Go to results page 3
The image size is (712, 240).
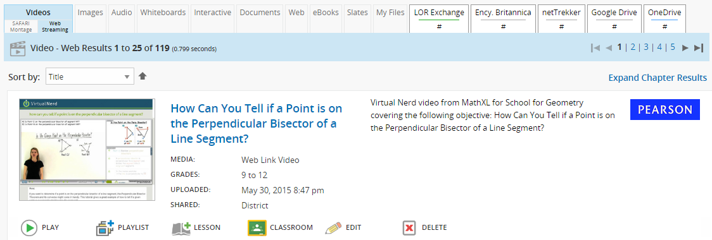point(646,47)
